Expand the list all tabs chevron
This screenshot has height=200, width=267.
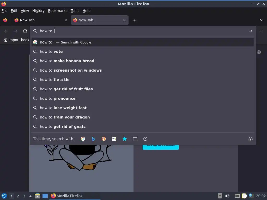pos(262,20)
